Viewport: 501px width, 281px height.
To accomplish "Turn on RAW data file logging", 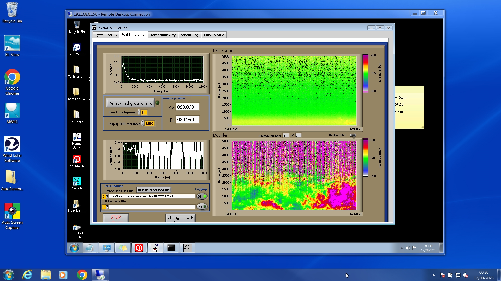I will pos(202,207).
